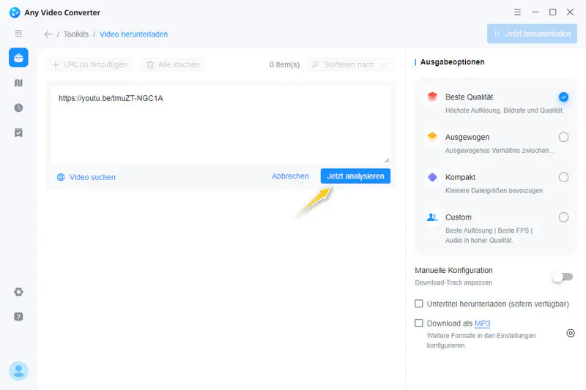Open the Toolkits toolbox sidebar icon

[18, 59]
